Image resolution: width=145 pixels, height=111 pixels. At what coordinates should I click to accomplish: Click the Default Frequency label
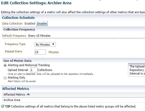14,36
